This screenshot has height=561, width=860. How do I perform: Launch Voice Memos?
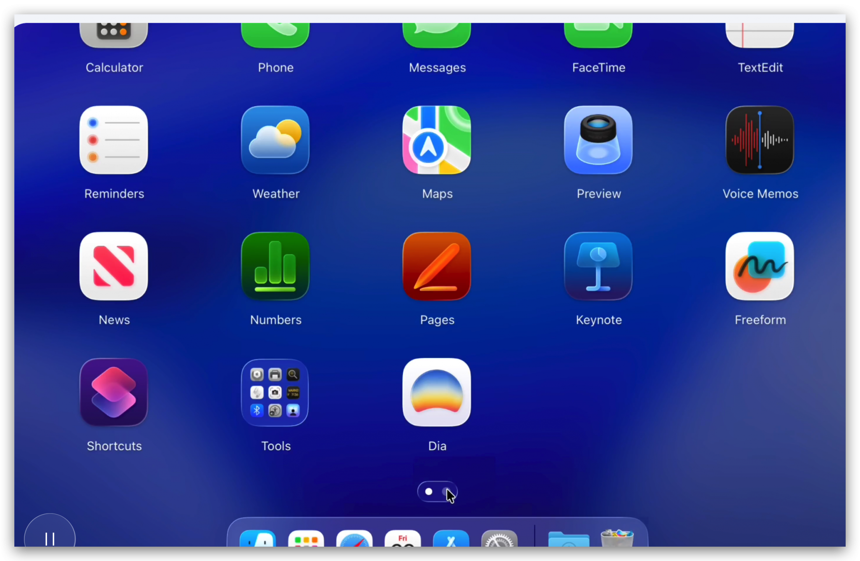click(x=760, y=140)
